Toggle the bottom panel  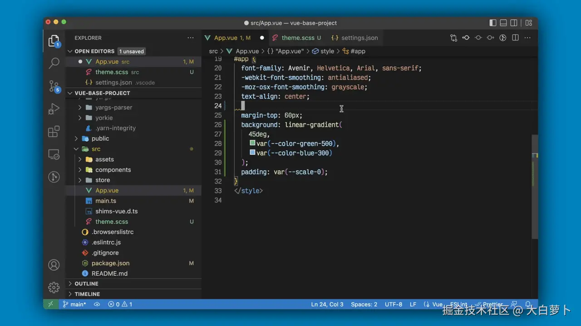click(503, 23)
